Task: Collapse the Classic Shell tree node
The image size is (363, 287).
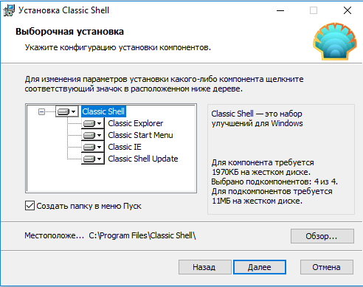Action: (41, 112)
